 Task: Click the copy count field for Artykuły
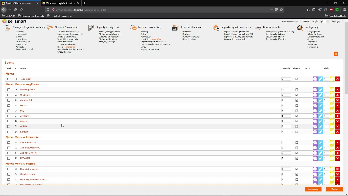(x=326, y=116)
